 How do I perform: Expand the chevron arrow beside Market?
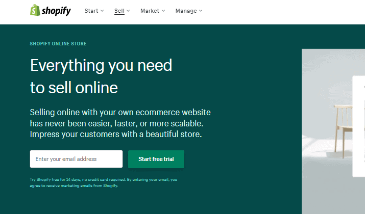pos(163,11)
